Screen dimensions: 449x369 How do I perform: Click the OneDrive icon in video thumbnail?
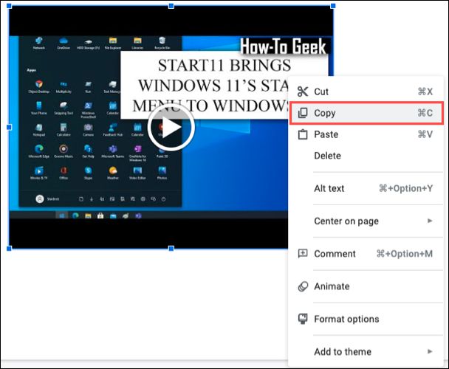coord(64,41)
